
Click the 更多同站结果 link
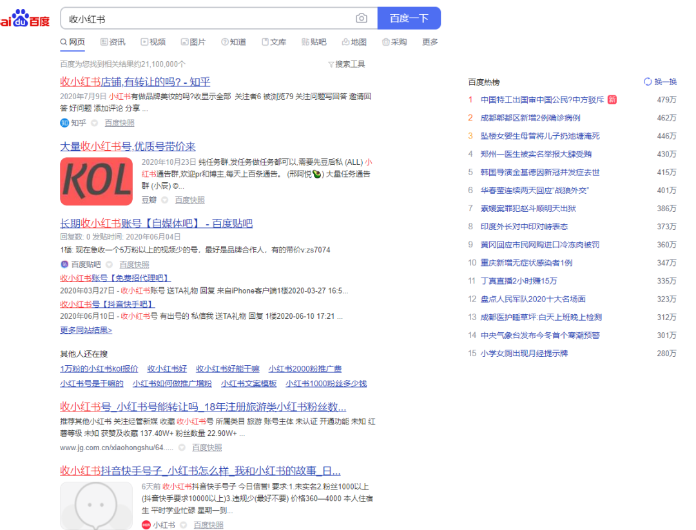pyautogui.click(x=86, y=330)
